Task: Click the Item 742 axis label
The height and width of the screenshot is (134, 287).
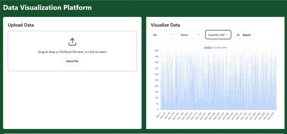Action: (243, 116)
